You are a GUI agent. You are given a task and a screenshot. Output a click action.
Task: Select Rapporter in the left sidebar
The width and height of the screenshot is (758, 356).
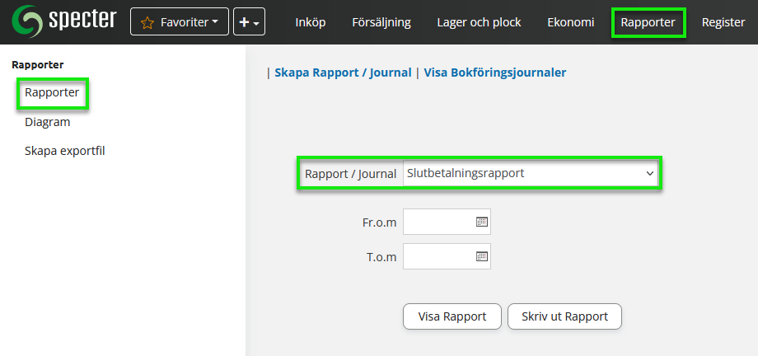(x=52, y=92)
